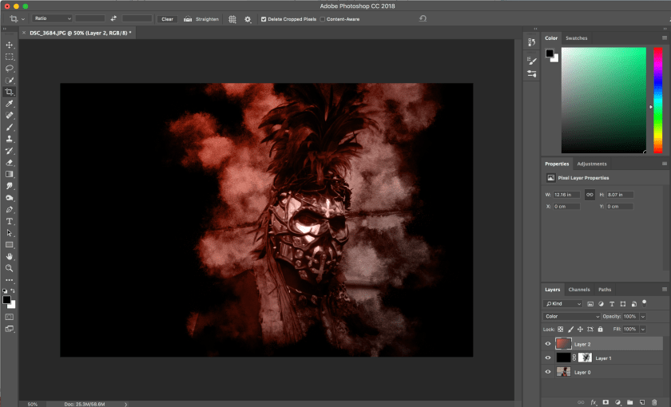Enable the Content-Aware checkbox
Viewport: 671px width, 407px height.
(323, 18)
